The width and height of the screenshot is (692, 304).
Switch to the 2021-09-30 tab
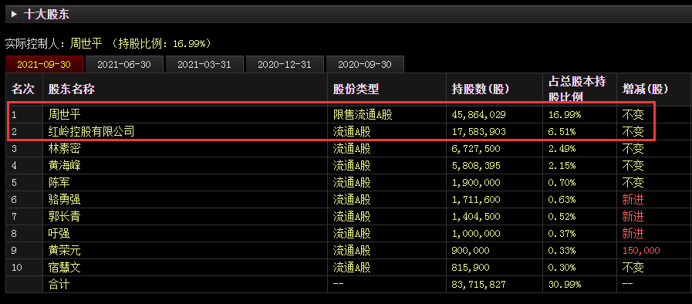44,64
